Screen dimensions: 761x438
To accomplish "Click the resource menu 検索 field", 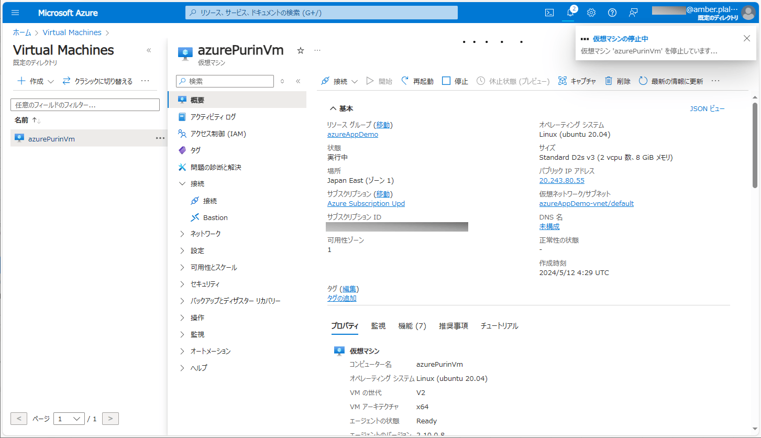I will pos(225,81).
